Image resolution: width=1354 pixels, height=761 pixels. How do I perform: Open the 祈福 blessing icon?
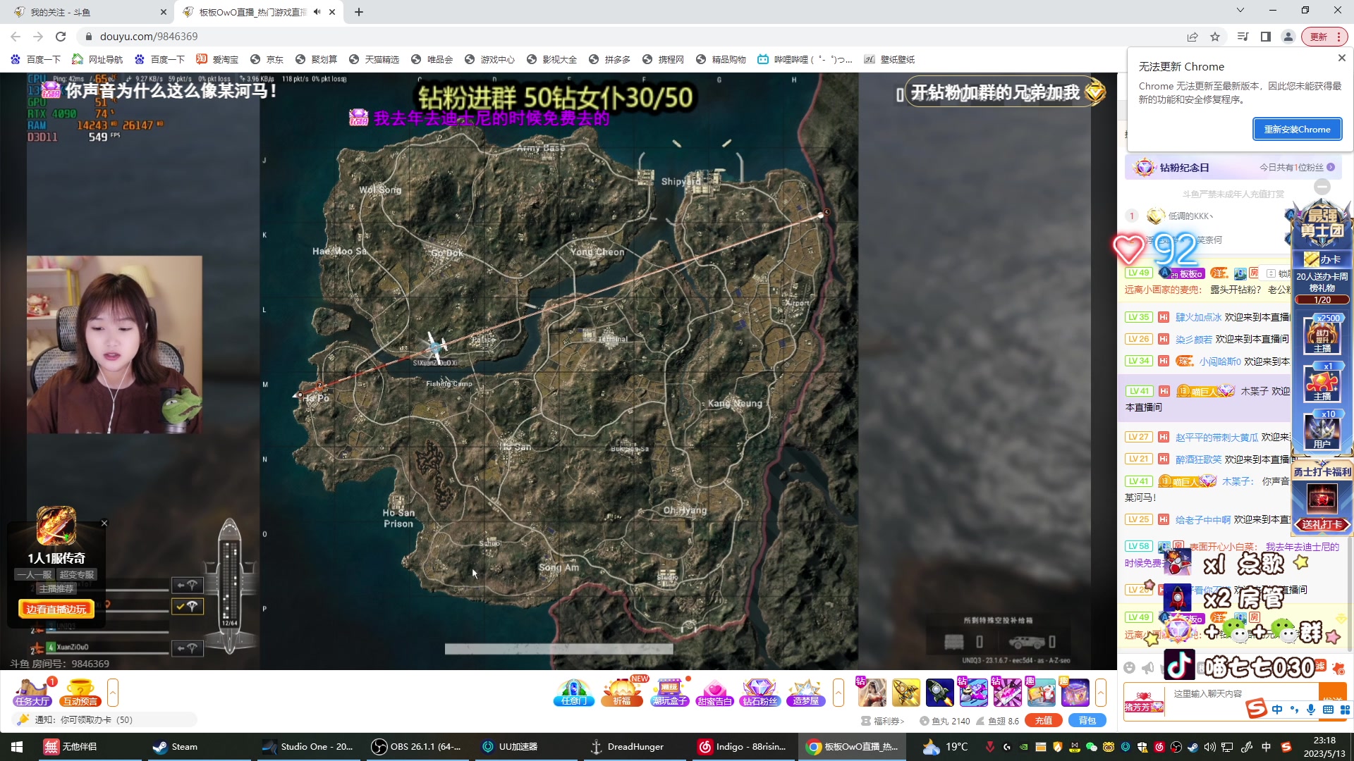tap(621, 692)
